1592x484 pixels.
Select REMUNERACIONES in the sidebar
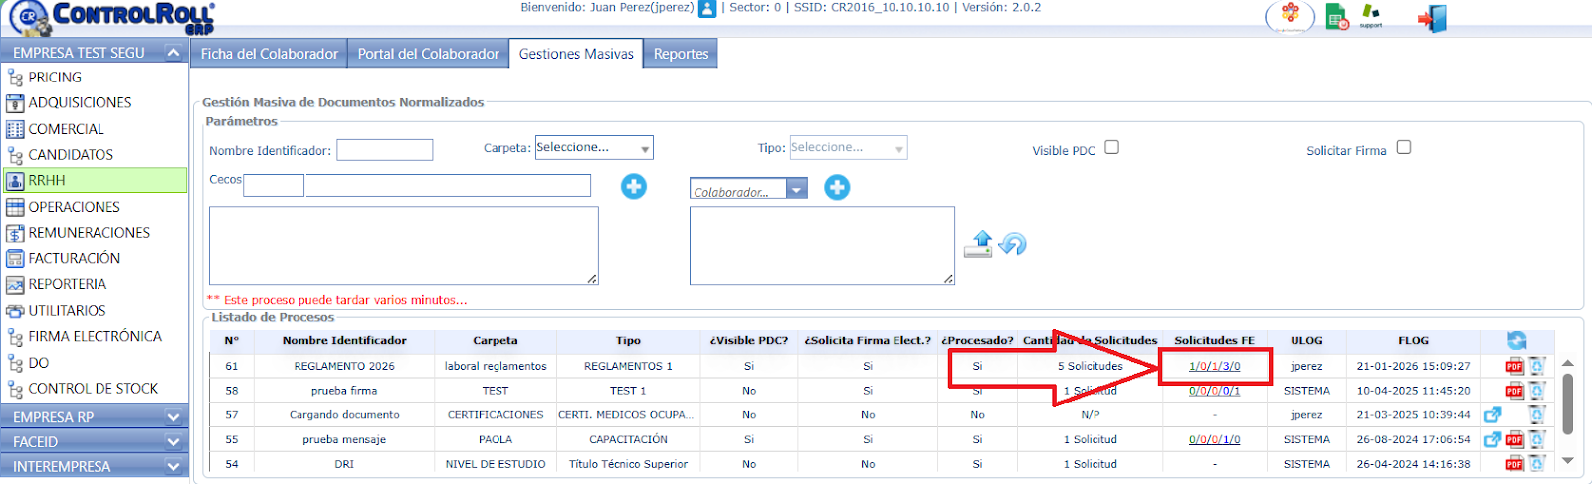89,233
